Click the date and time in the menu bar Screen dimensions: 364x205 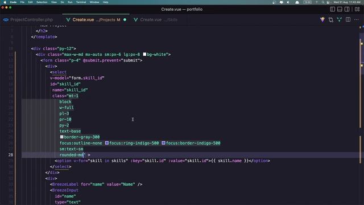point(347,2)
